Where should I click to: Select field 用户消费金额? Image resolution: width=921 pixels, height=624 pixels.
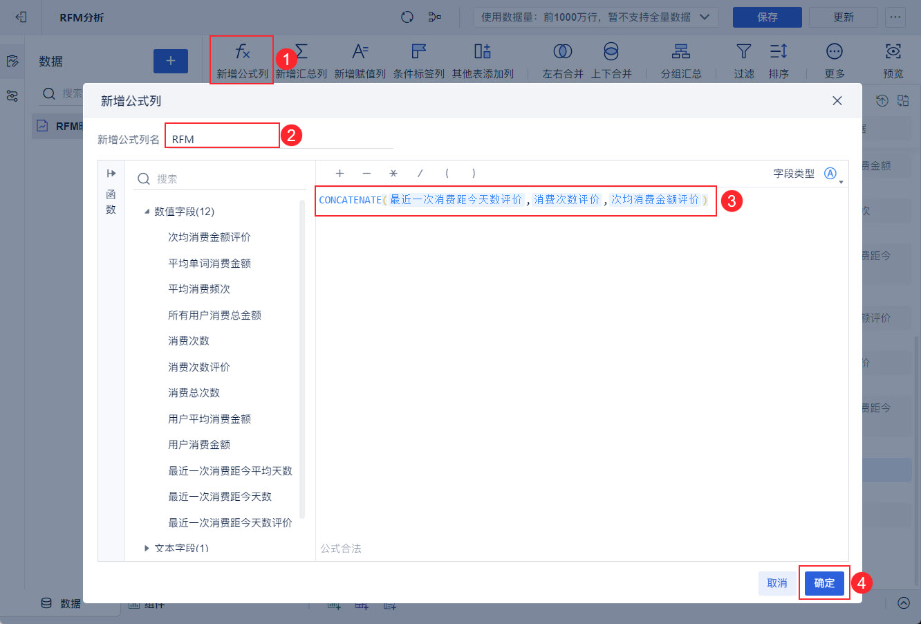click(x=199, y=445)
